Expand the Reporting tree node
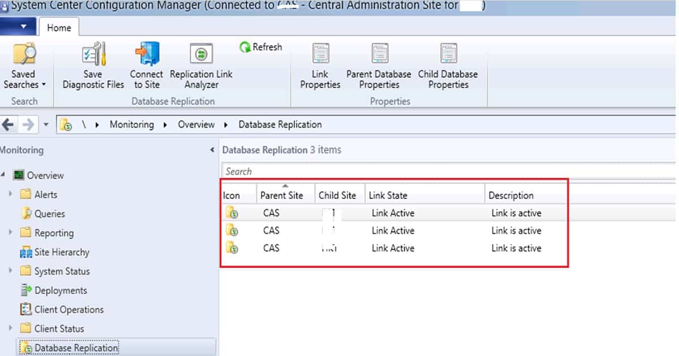679x356 pixels. click(x=10, y=233)
